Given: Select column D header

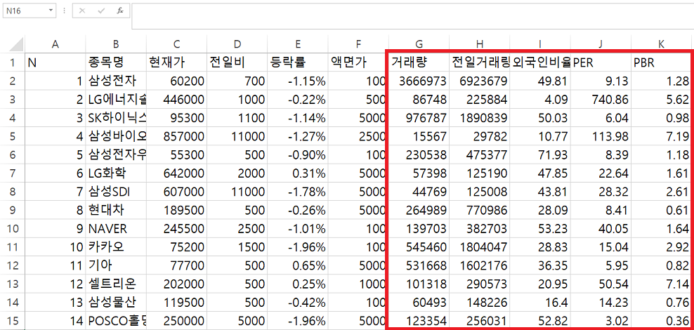Looking at the screenshot, I should 237,44.
